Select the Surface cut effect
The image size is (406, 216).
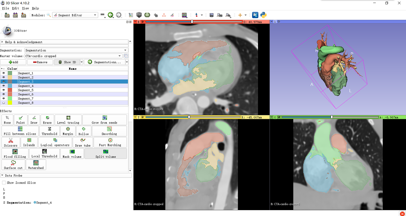click(13, 165)
